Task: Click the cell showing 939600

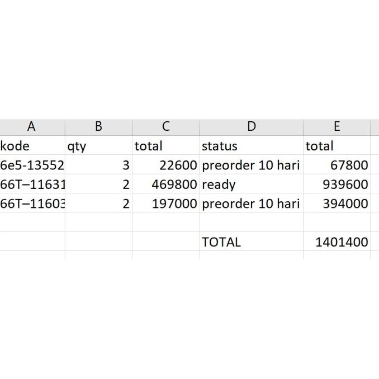Action: pyautogui.click(x=337, y=184)
